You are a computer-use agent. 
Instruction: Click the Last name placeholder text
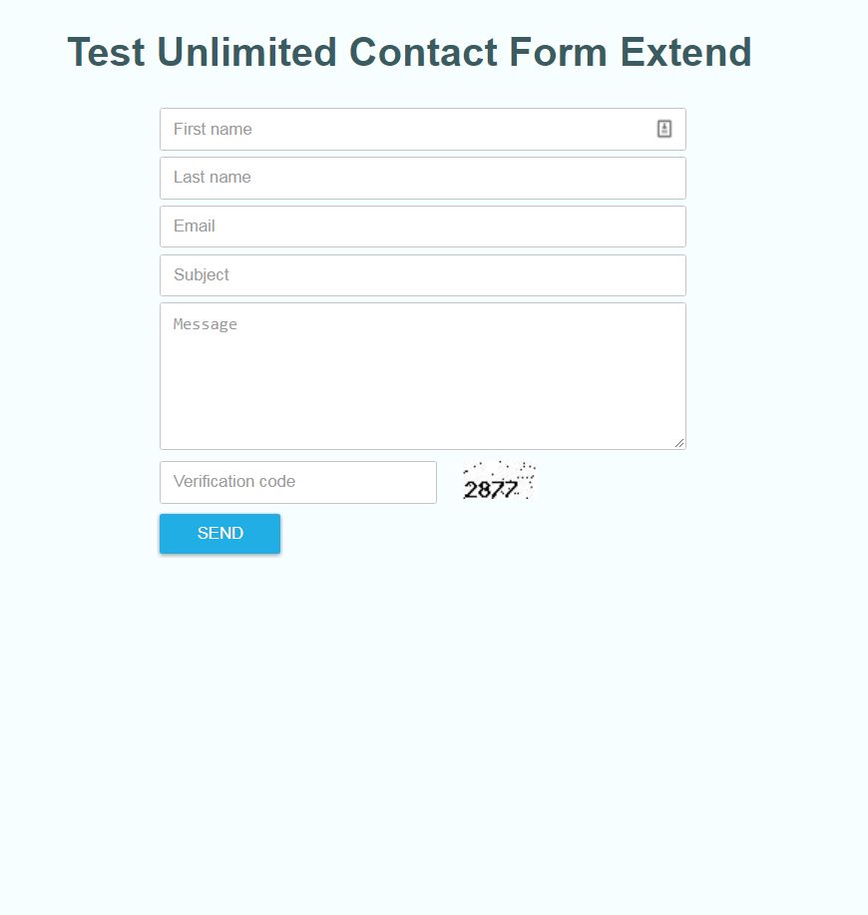[x=213, y=178]
